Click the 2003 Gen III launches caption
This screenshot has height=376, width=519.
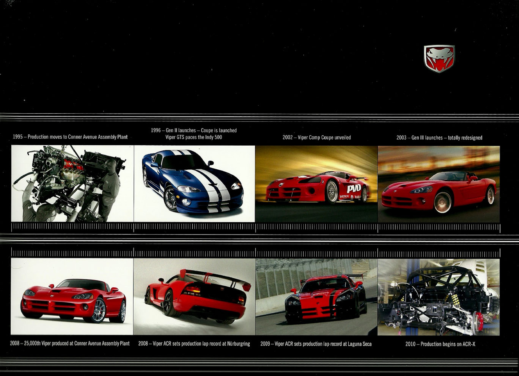[439, 138]
